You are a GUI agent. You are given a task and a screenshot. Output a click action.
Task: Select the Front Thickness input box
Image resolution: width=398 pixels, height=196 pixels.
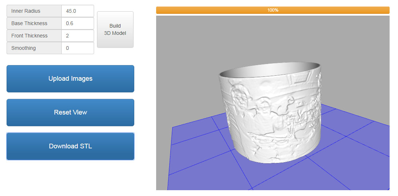pyautogui.click(x=77, y=36)
